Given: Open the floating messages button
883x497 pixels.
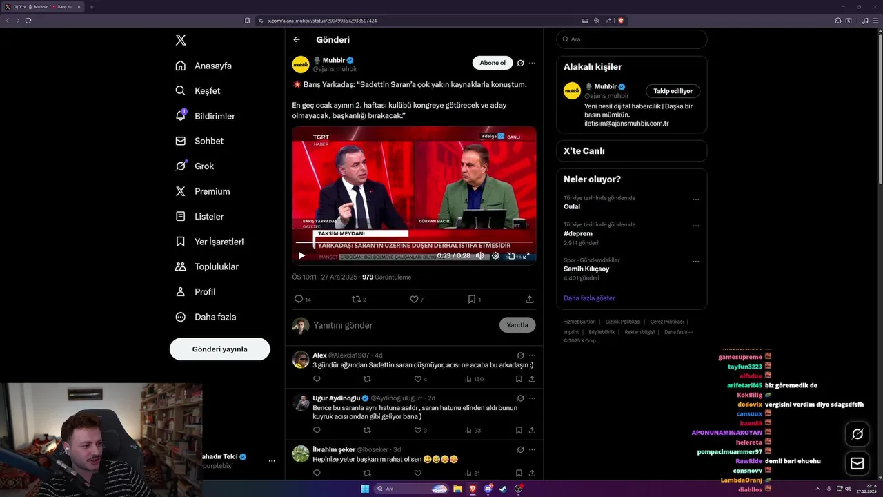Looking at the screenshot, I should point(857,463).
